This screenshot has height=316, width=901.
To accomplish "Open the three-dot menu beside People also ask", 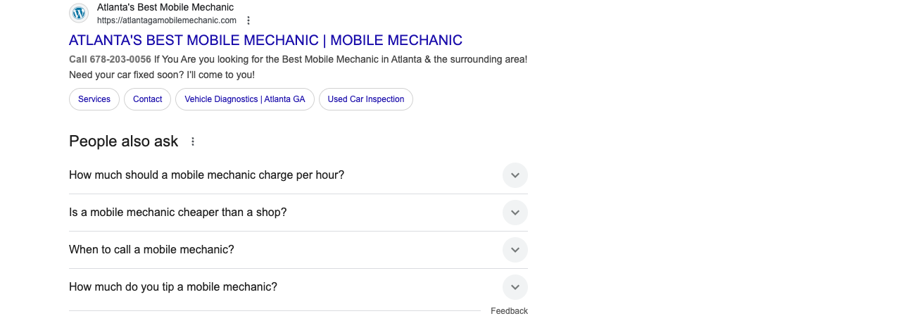I will (x=193, y=141).
